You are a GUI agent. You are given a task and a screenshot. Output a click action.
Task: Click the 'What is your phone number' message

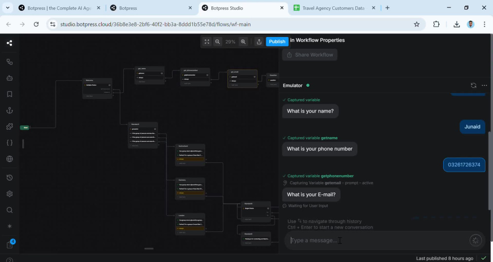click(320, 149)
